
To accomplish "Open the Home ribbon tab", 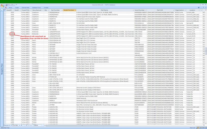I will tap(10, 8).
